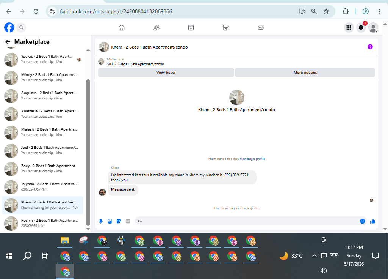388x279 pixels.
Task: Open Task View on taskbar
Action: [x=45, y=256]
